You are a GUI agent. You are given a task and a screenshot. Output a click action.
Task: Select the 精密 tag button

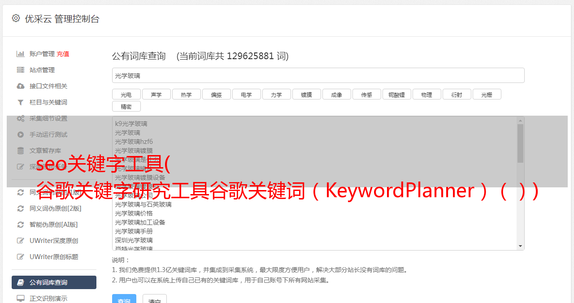click(x=126, y=106)
